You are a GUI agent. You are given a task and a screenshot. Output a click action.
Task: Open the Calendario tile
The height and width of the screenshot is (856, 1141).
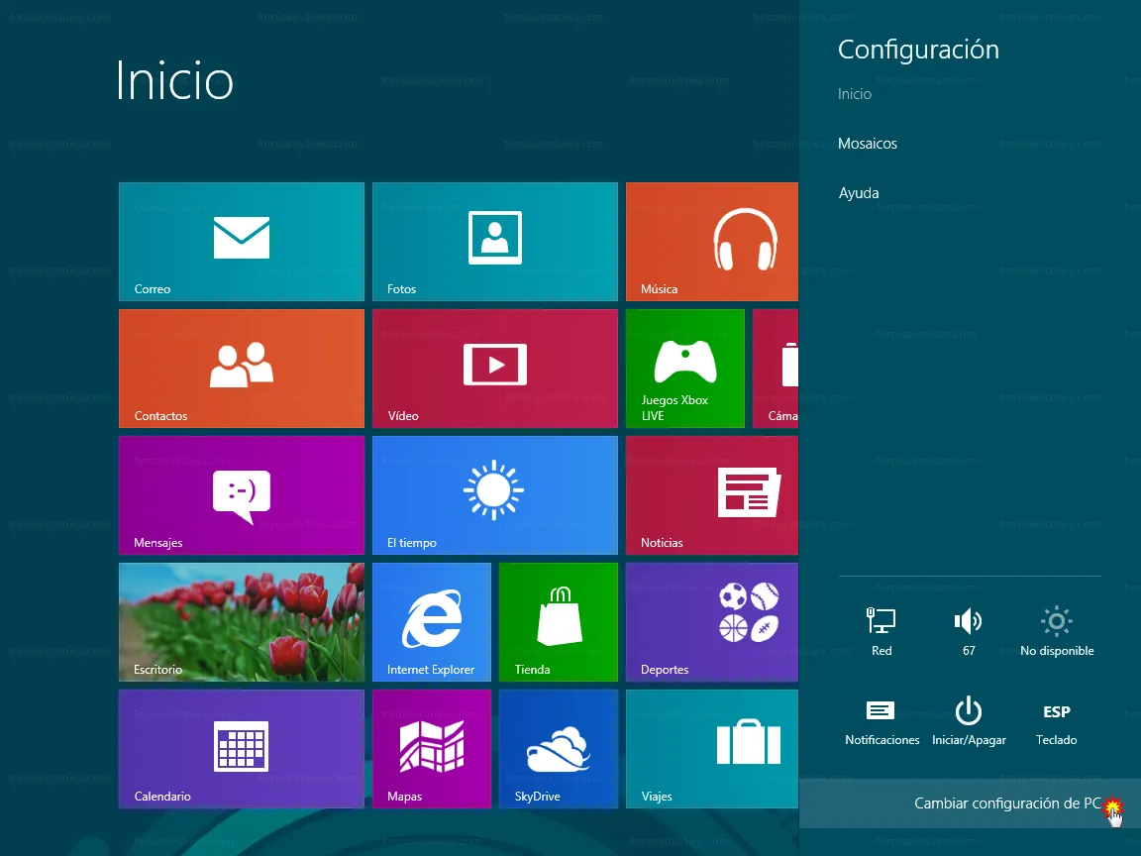(x=242, y=749)
